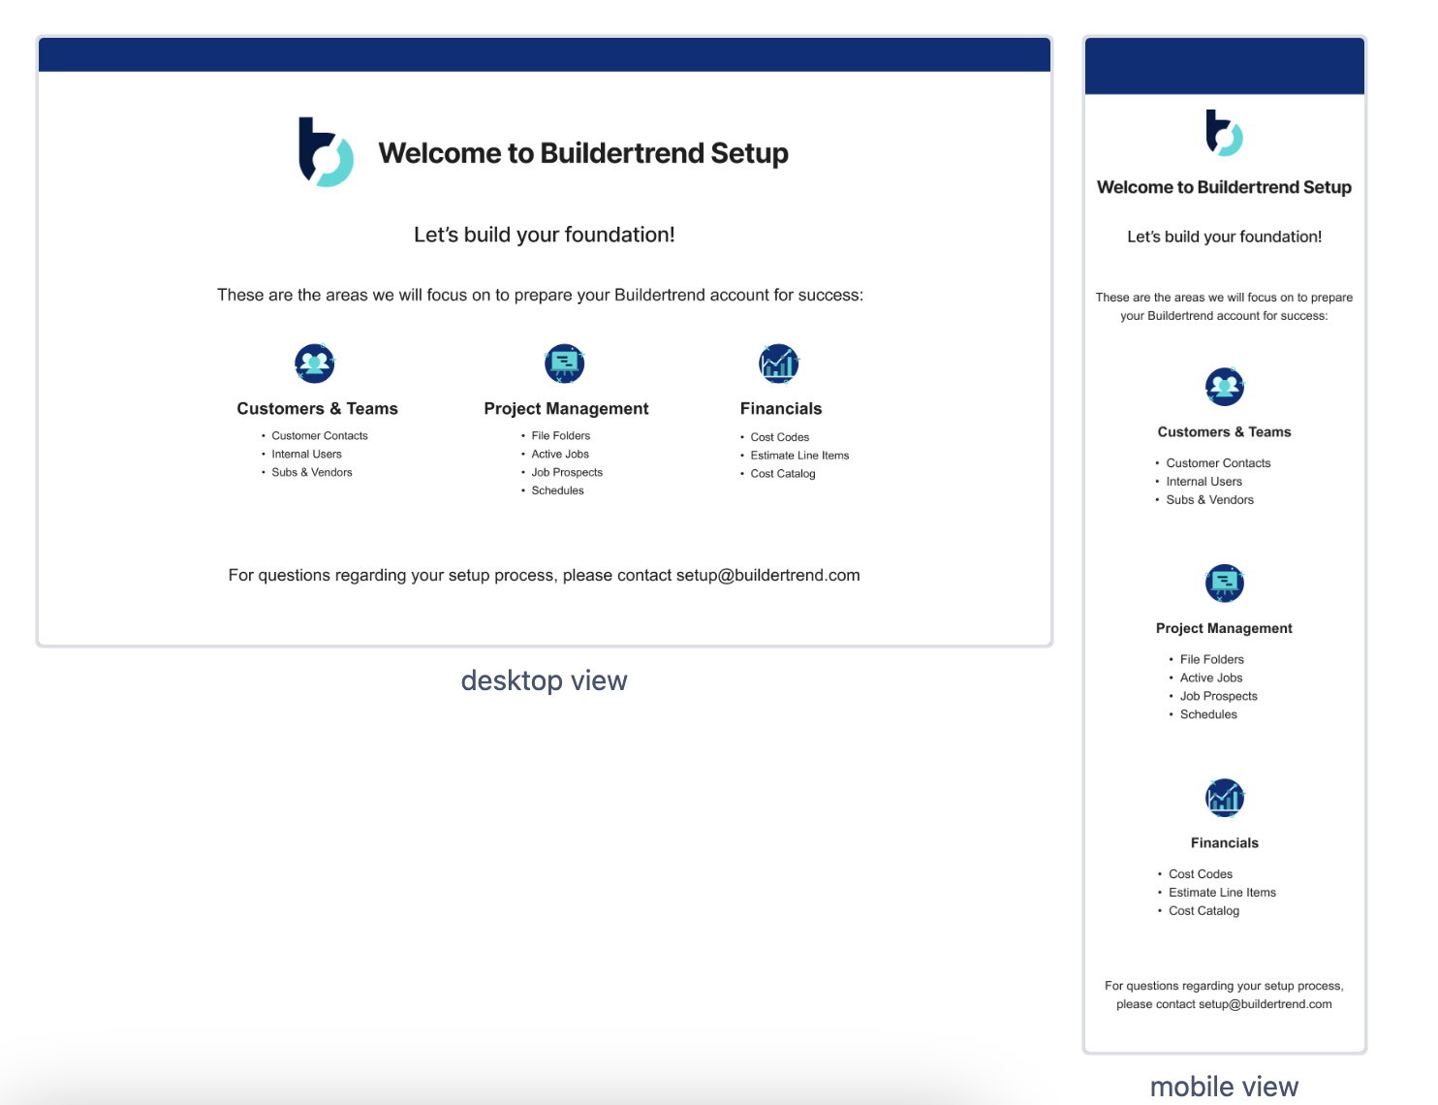
Task: Click the 'desktop view' caption
Action: [x=544, y=680]
